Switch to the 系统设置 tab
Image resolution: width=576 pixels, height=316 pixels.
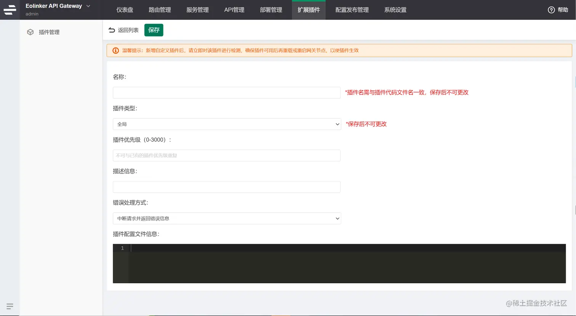(x=395, y=10)
